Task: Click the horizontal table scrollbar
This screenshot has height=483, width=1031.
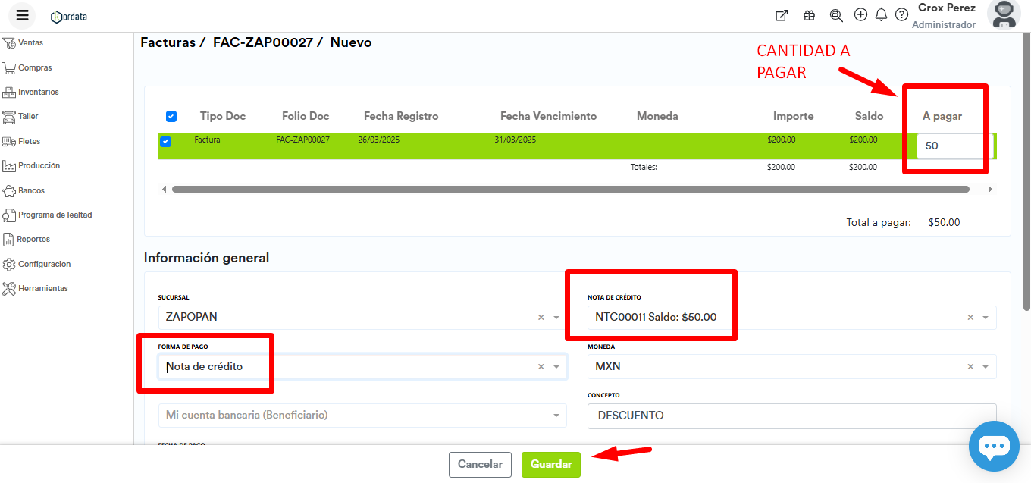Action: coord(570,189)
